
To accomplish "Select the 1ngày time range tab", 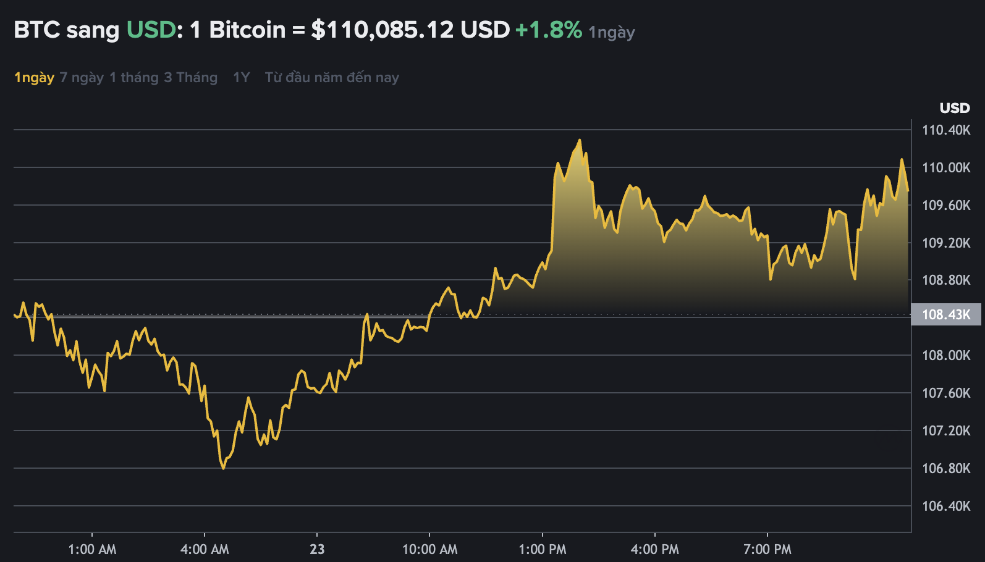I will coord(34,78).
